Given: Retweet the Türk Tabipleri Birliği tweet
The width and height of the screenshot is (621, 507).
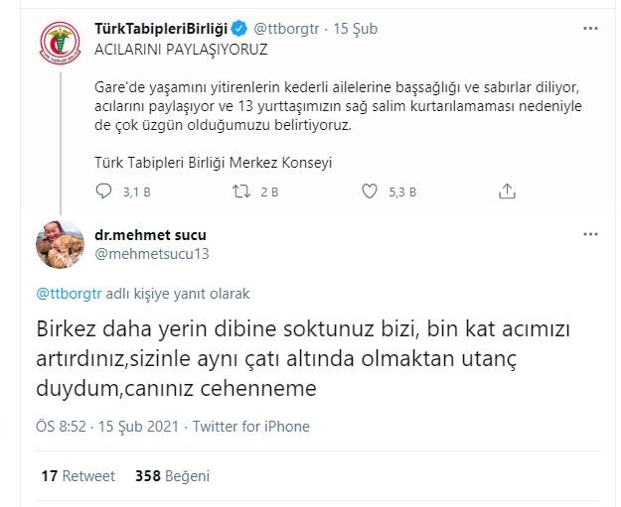Looking at the screenshot, I should pos(240,190).
